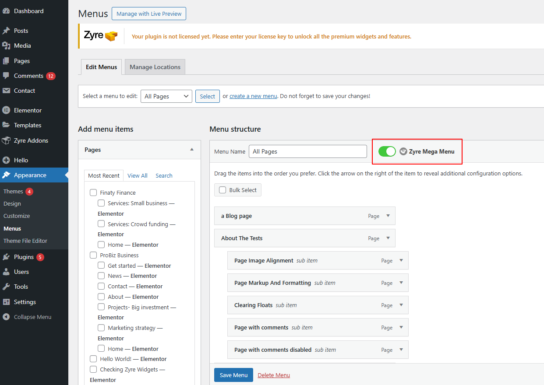Open Zyre Addons via its box icon
The height and width of the screenshot is (385, 544).
tap(6, 140)
